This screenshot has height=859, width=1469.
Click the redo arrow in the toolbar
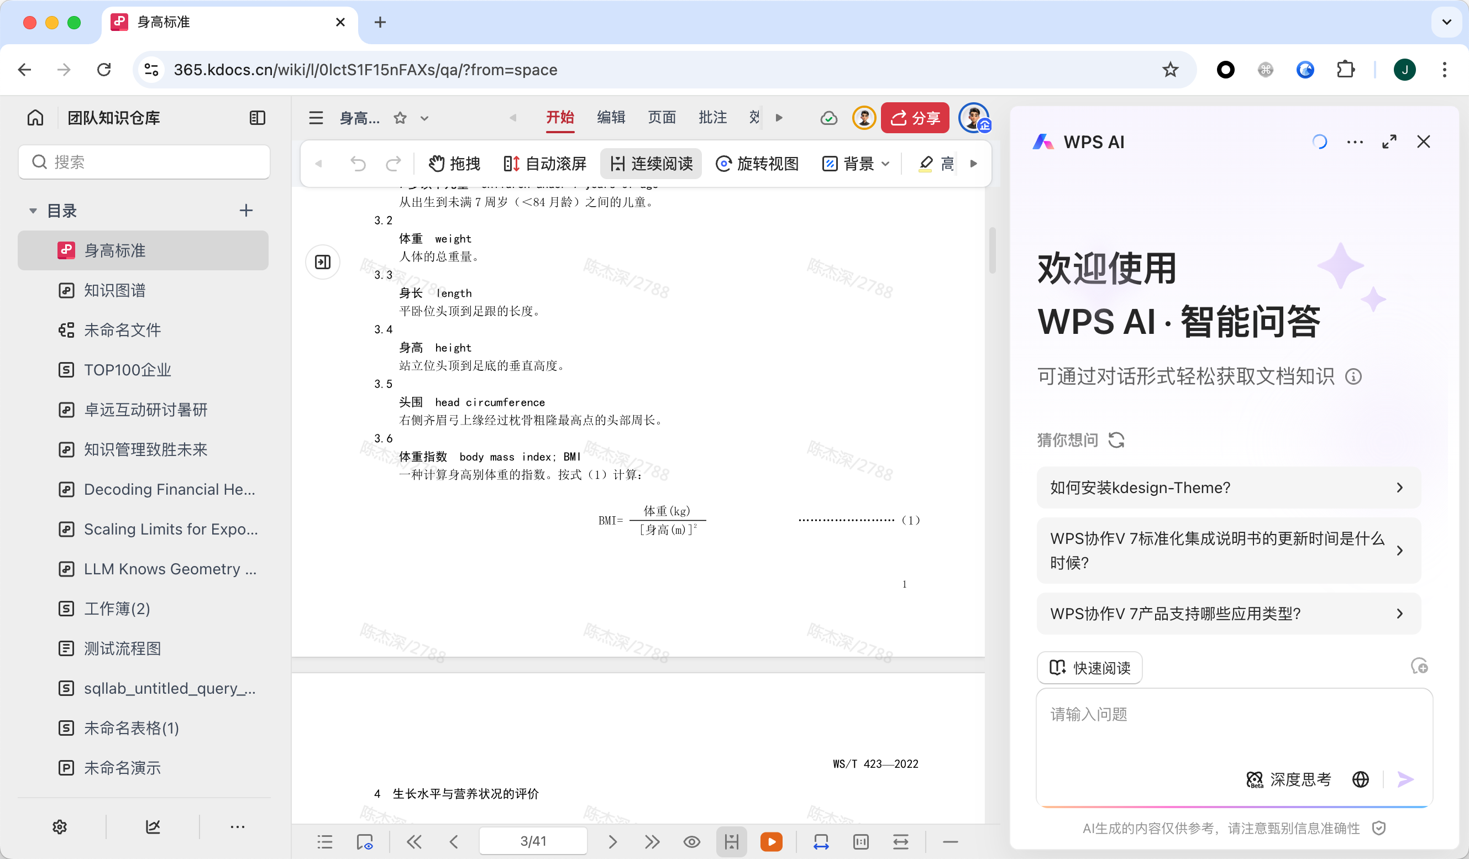[x=394, y=164]
